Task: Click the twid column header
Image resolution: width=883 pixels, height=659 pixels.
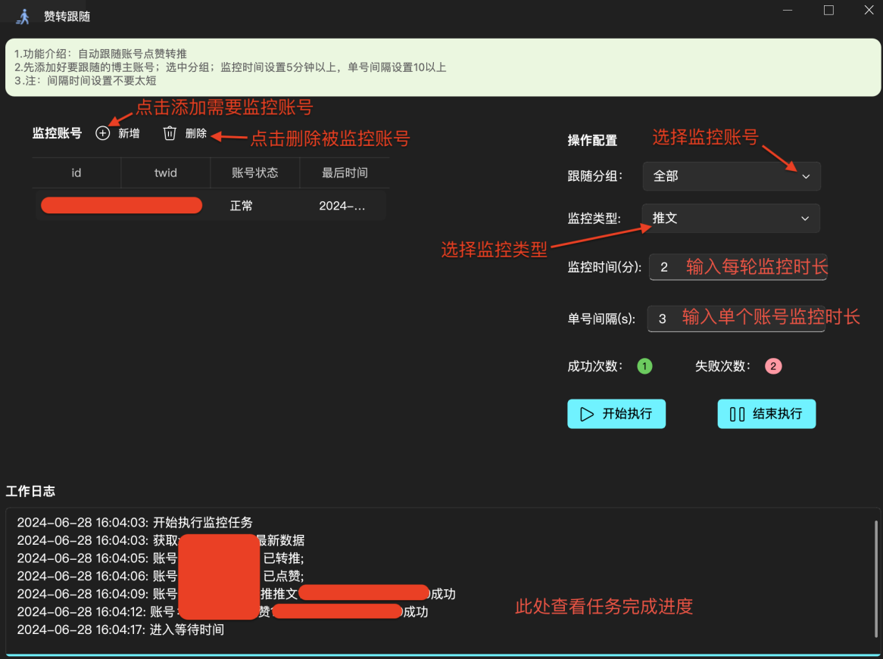Action: [x=165, y=173]
